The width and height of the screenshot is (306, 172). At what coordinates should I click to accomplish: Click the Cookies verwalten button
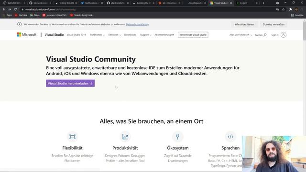pos(273,24)
